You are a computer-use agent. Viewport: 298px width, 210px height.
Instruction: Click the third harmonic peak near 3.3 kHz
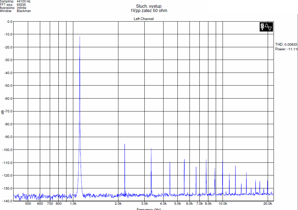151,149
